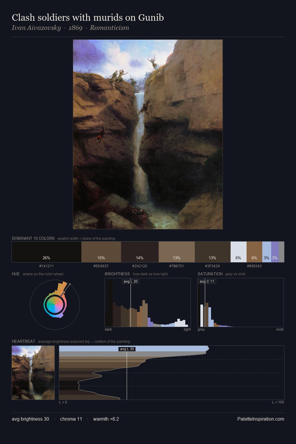Click the 26% swatch for #141211
This screenshot has width=296, height=444.
pos(46,252)
